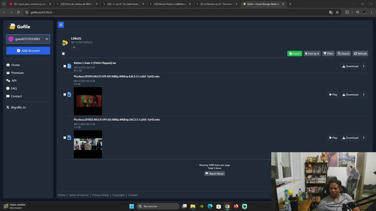This screenshot has width=376, height=211.
Task: Open the @gofile_io X link in sidebar
Action: (16, 107)
